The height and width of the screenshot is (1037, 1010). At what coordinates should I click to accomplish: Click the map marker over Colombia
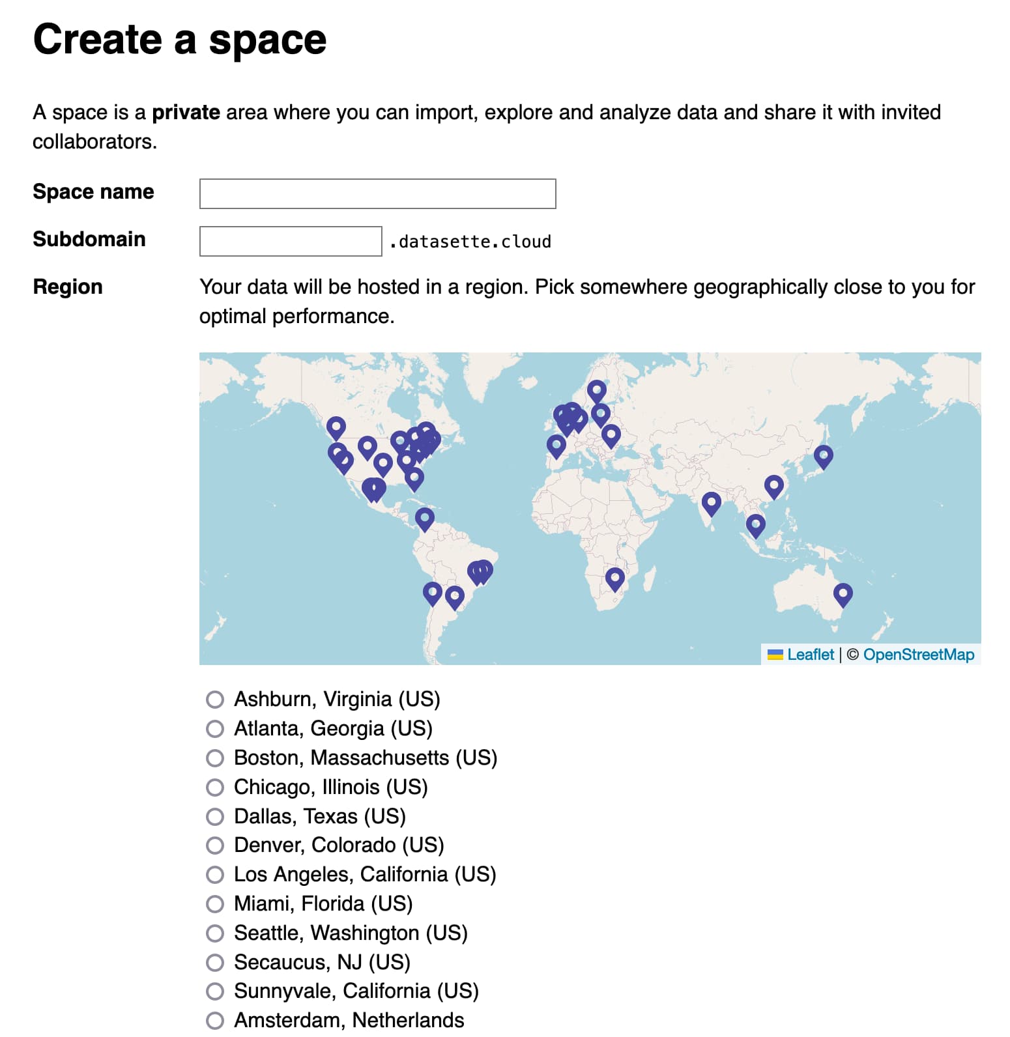[x=424, y=520]
